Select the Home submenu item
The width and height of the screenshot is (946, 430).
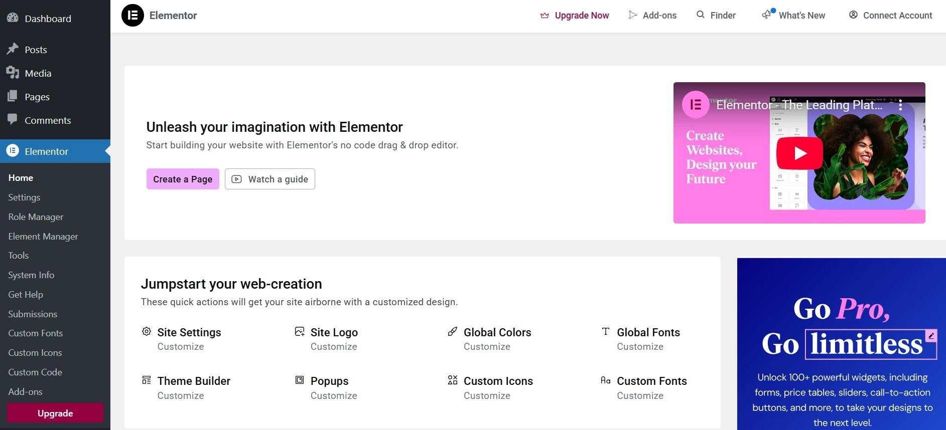[21, 178]
